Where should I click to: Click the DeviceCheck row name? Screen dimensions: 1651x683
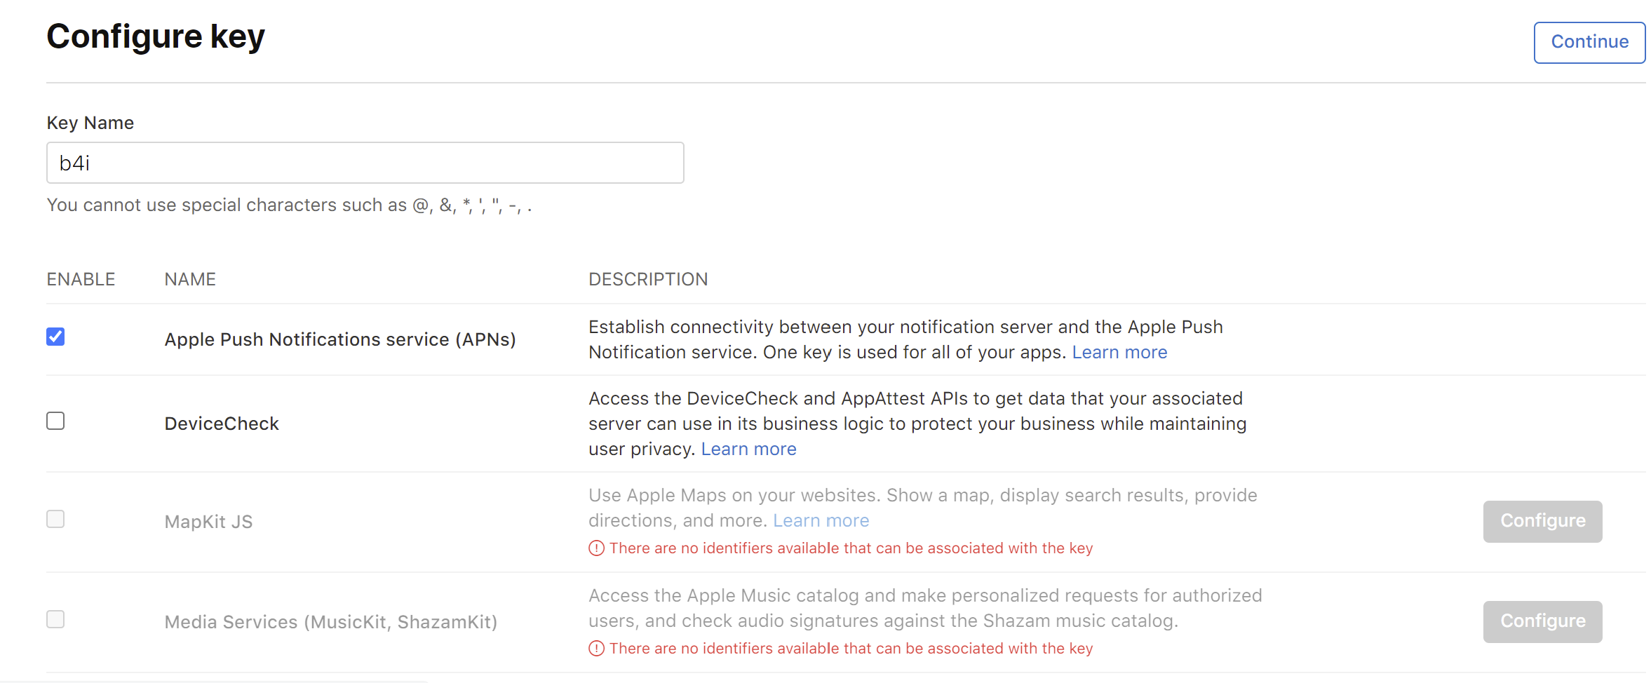pos(222,424)
